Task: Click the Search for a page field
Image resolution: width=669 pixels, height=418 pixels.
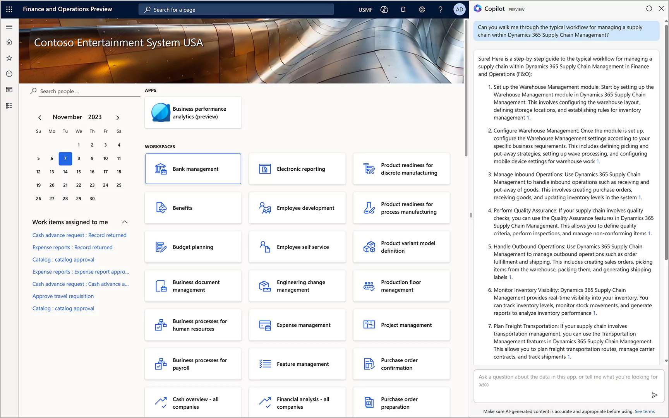Action: coord(236,9)
